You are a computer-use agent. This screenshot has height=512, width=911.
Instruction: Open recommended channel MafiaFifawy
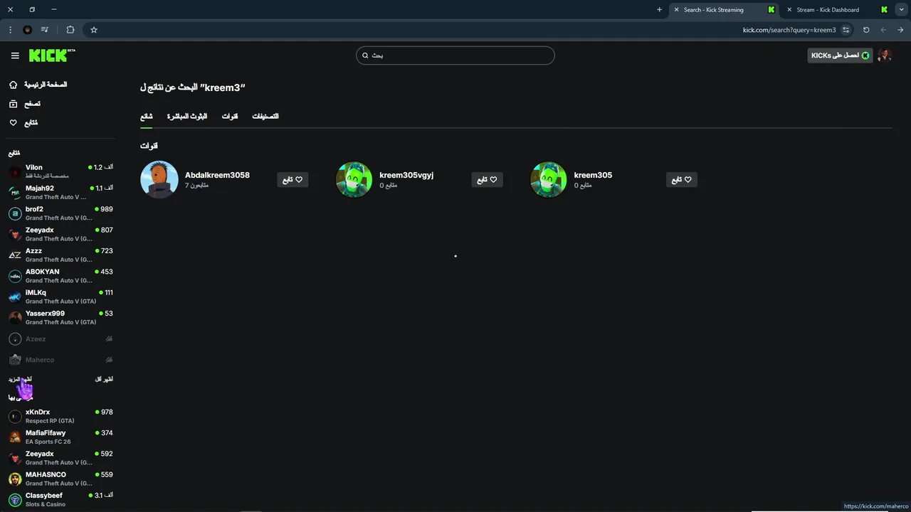coord(60,437)
